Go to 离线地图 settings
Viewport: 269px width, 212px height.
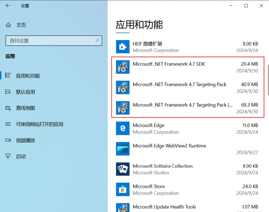(26, 108)
